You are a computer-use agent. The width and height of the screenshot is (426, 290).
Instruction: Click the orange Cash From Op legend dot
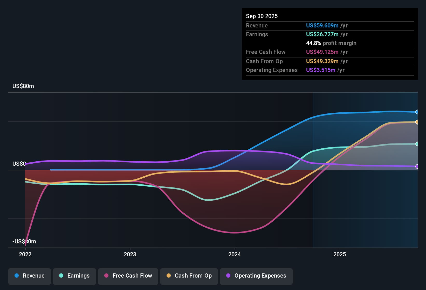tap(168, 276)
